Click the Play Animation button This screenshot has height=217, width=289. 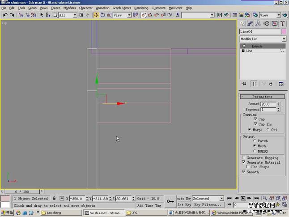tap(243, 198)
